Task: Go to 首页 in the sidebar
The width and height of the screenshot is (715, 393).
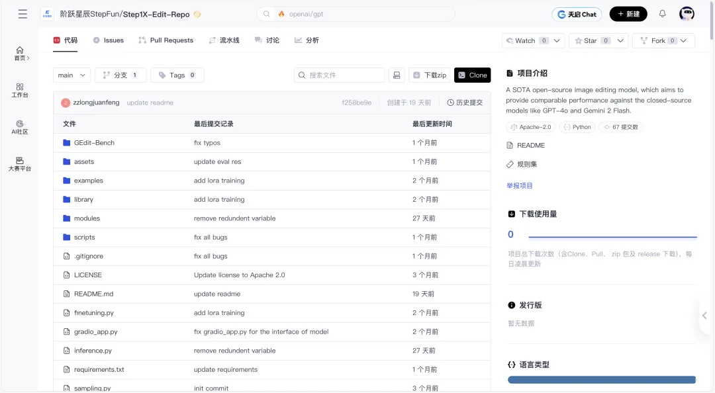Action: (20, 54)
